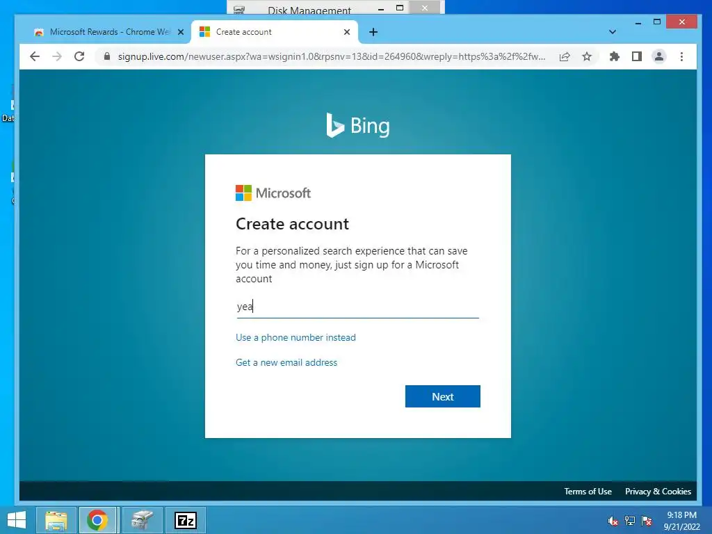Close the Chrome window
Screen dimensions: 712x534
(x=681, y=22)
